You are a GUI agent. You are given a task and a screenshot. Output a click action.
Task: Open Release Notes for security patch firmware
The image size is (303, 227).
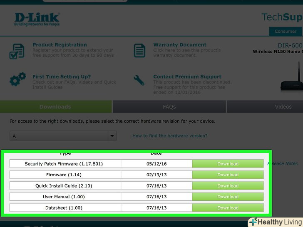coord(283,163)
